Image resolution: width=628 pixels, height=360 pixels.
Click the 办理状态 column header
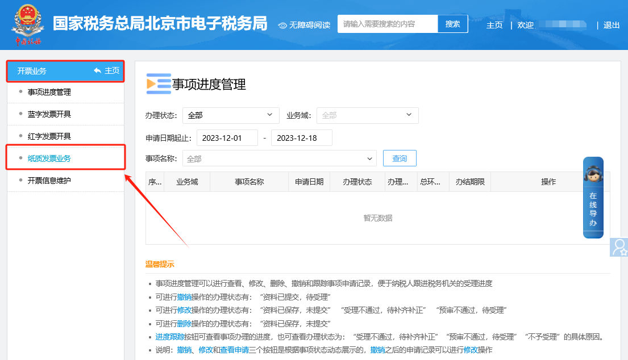click(x=357, y=182)
